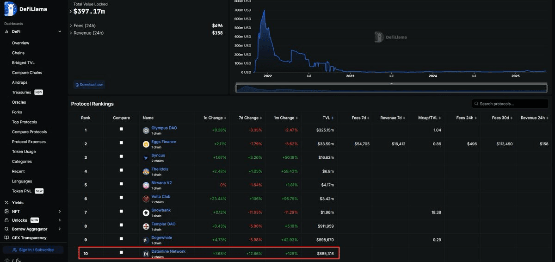Click the NFT sidebar icon
Viewport: 555px width, 262px height.
click(6, 212)
